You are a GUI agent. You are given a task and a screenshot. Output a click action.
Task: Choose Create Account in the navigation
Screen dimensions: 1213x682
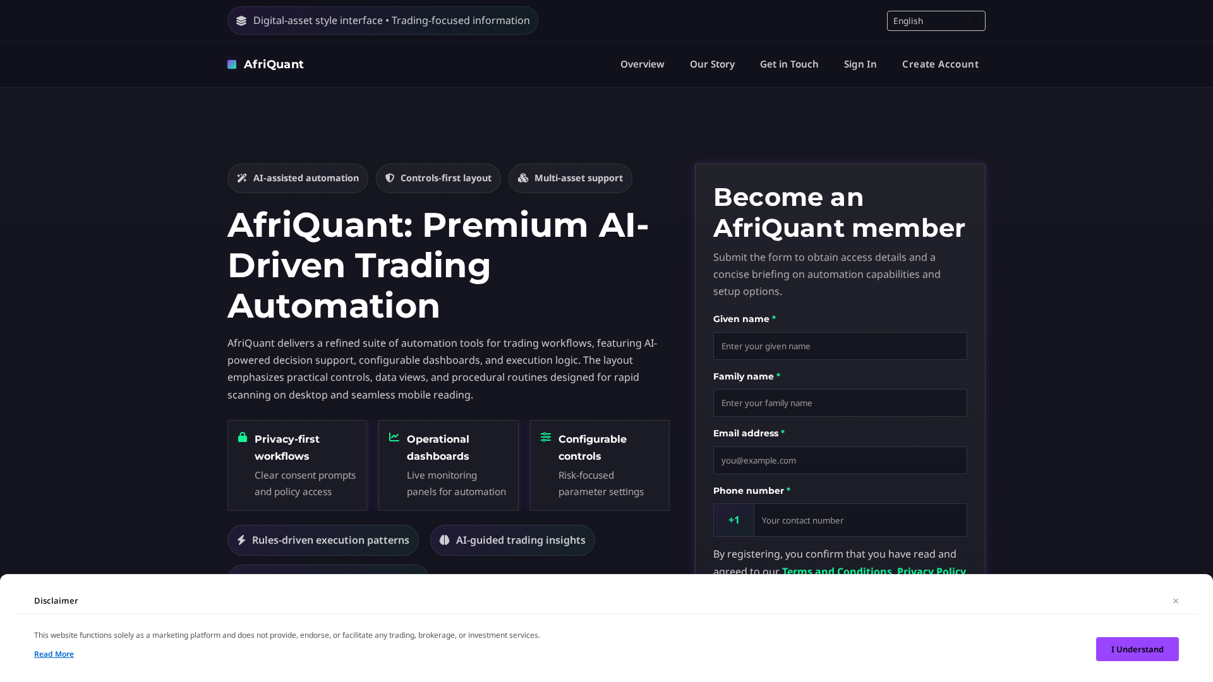(x=940, y=64)
